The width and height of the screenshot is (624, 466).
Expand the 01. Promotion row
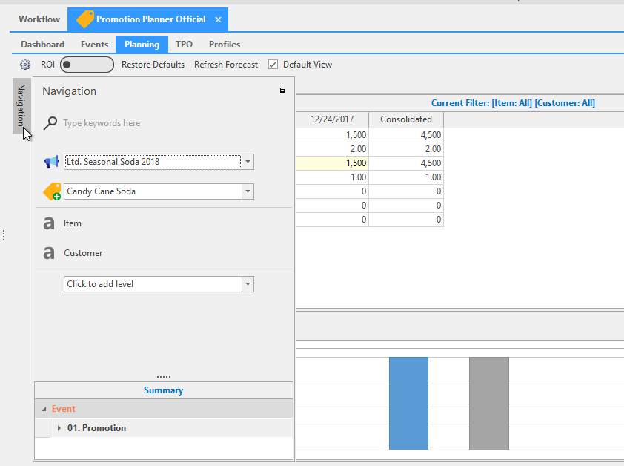(x=59, y=428)
